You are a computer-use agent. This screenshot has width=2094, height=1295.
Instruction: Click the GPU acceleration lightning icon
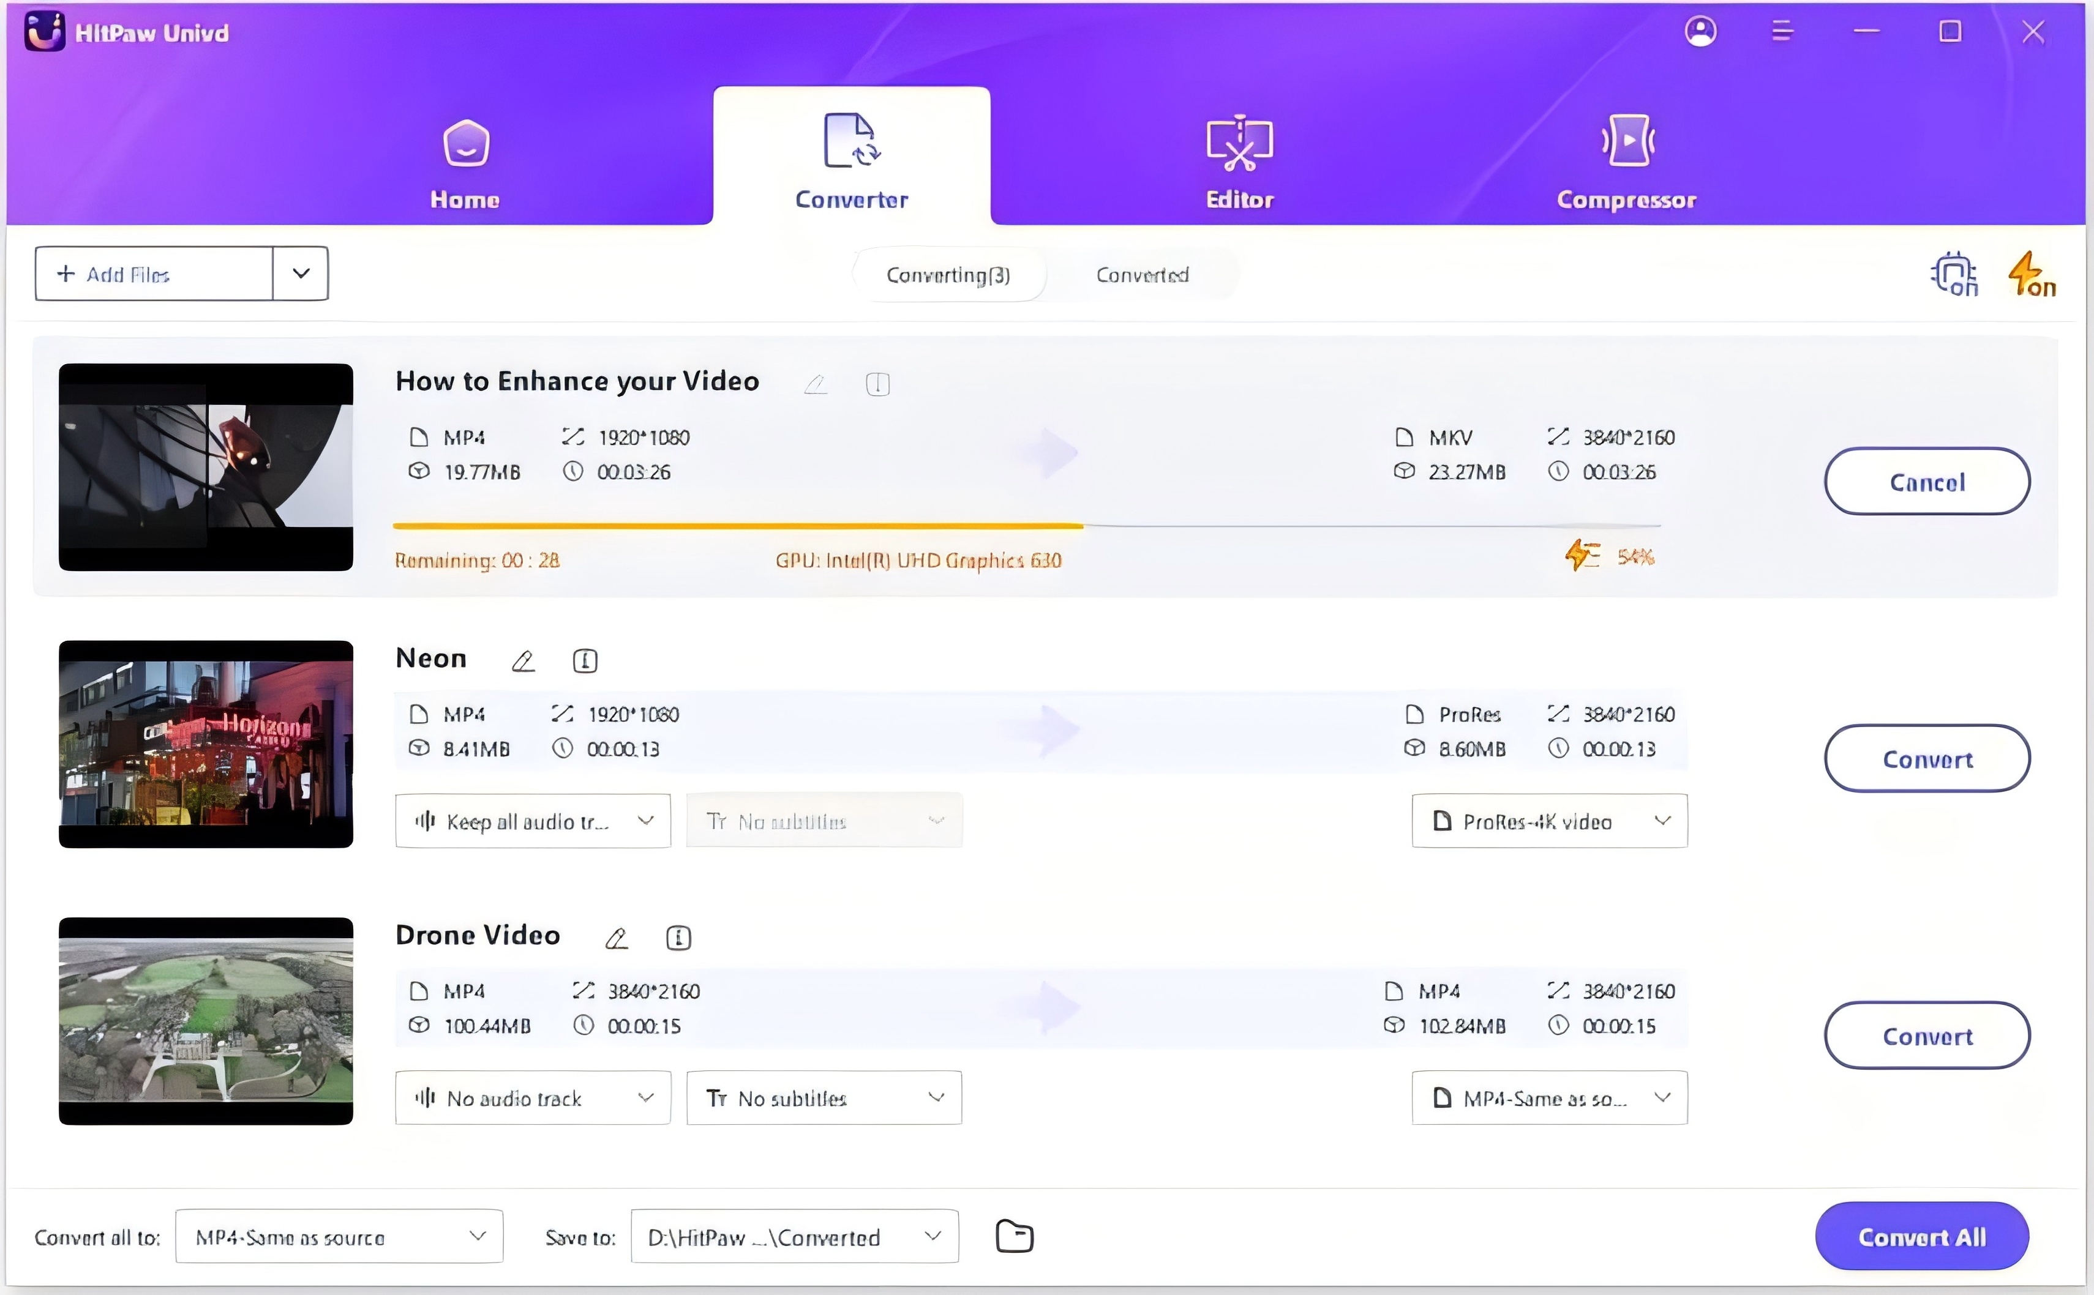click(2030, 274)
